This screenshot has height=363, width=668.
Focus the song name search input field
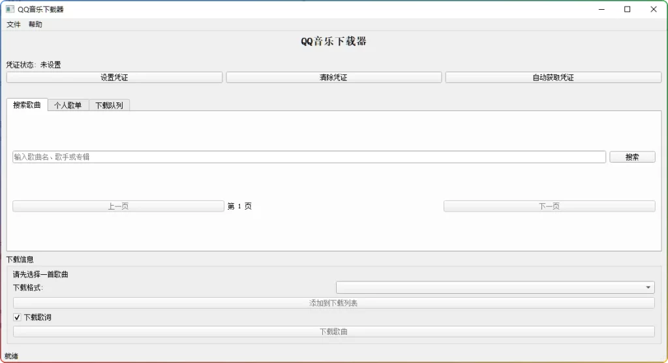(x=309, y=157)
